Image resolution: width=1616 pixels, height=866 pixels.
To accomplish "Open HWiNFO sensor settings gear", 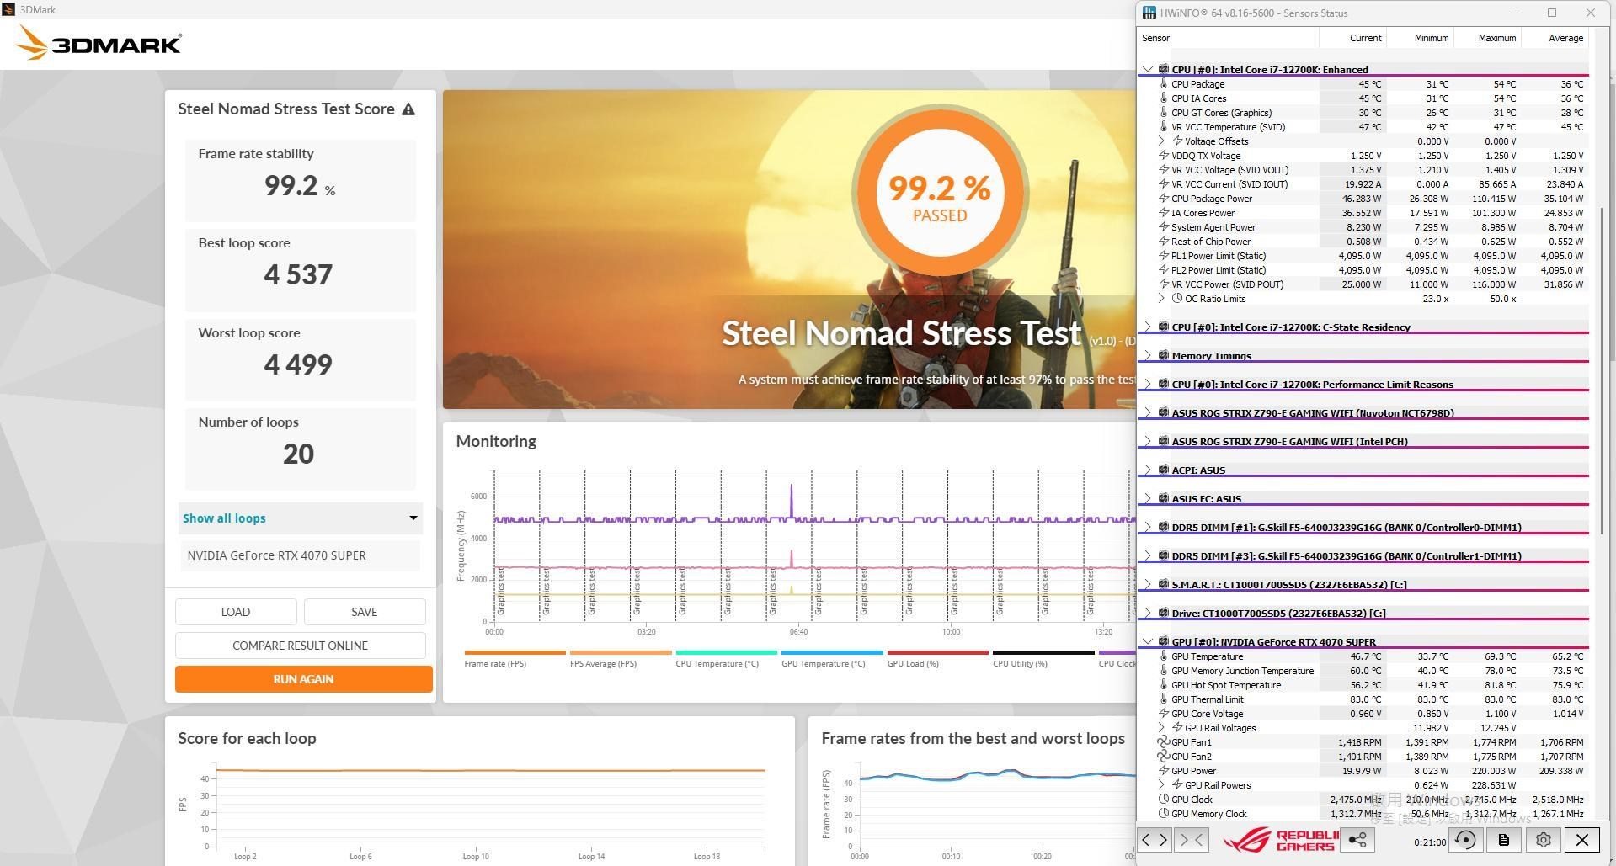I will (x=1543, y=840).
